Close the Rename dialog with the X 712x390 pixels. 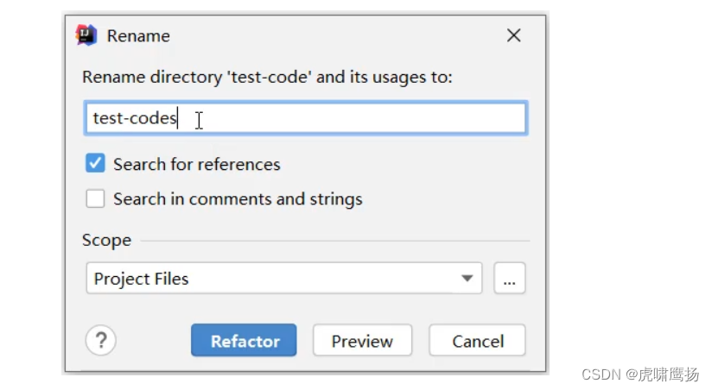tap(513, 35)
